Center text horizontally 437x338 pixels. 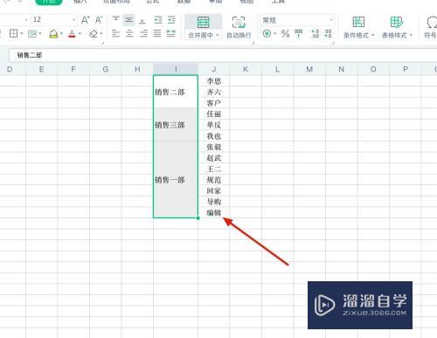click(129, 33)
